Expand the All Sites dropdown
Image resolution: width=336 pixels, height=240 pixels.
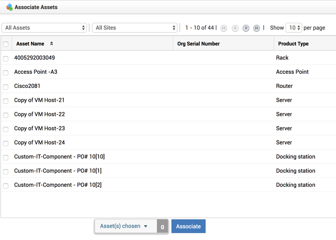pyautogui.click(x=135, y=28)
